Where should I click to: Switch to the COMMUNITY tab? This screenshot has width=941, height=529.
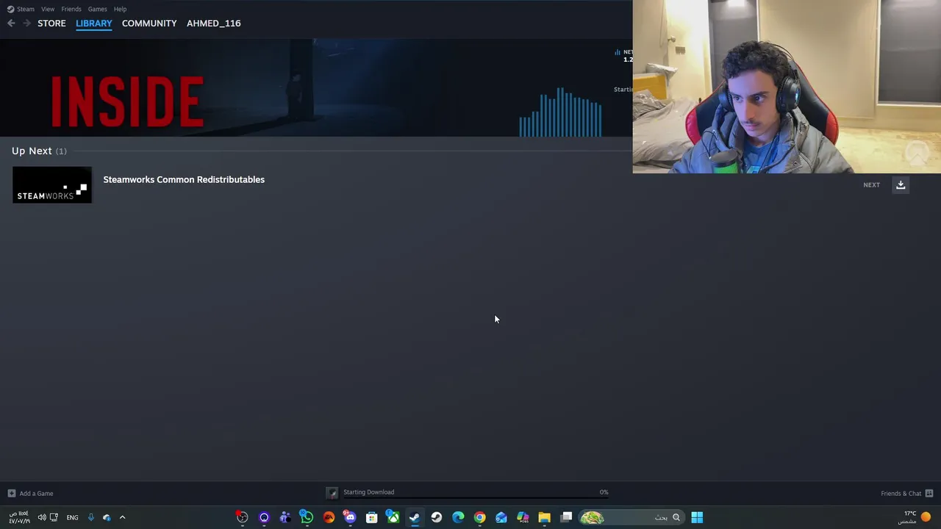[149, 24]
